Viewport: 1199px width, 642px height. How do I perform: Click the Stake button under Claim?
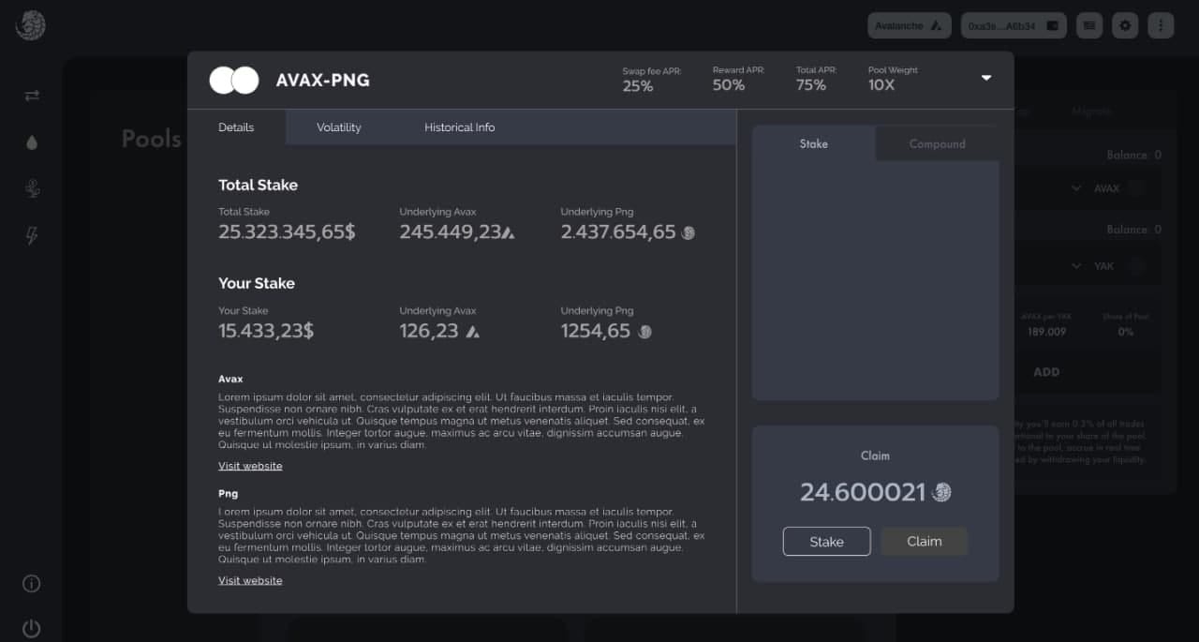click(x=826, y=542)
